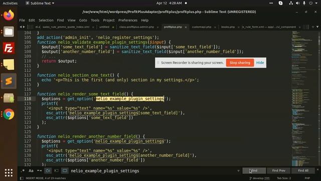Click network icon in system tray
Screen dimensions: 321x181
(291, 3)
